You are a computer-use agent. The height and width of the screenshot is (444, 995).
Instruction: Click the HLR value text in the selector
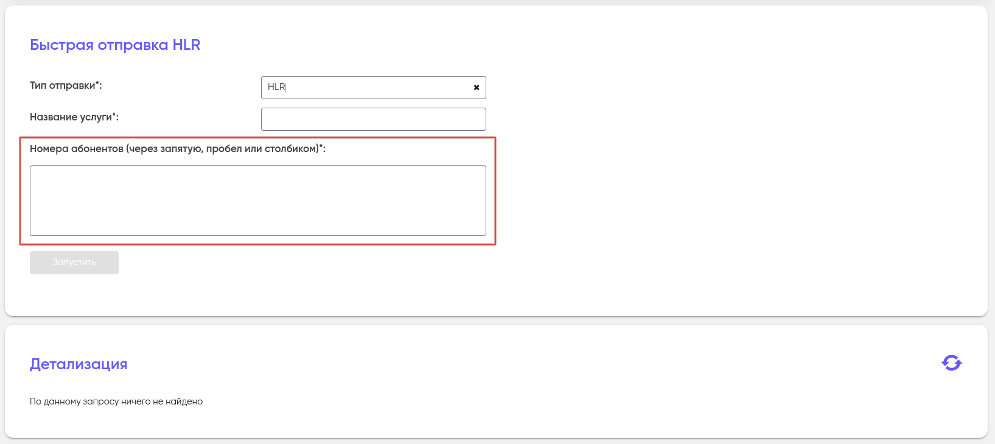point(276,88)
